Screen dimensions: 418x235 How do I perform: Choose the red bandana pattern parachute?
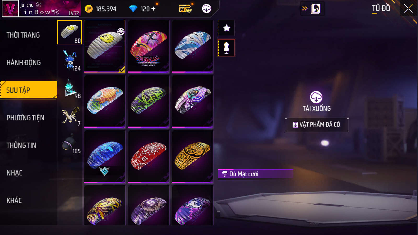click(148, 156)
